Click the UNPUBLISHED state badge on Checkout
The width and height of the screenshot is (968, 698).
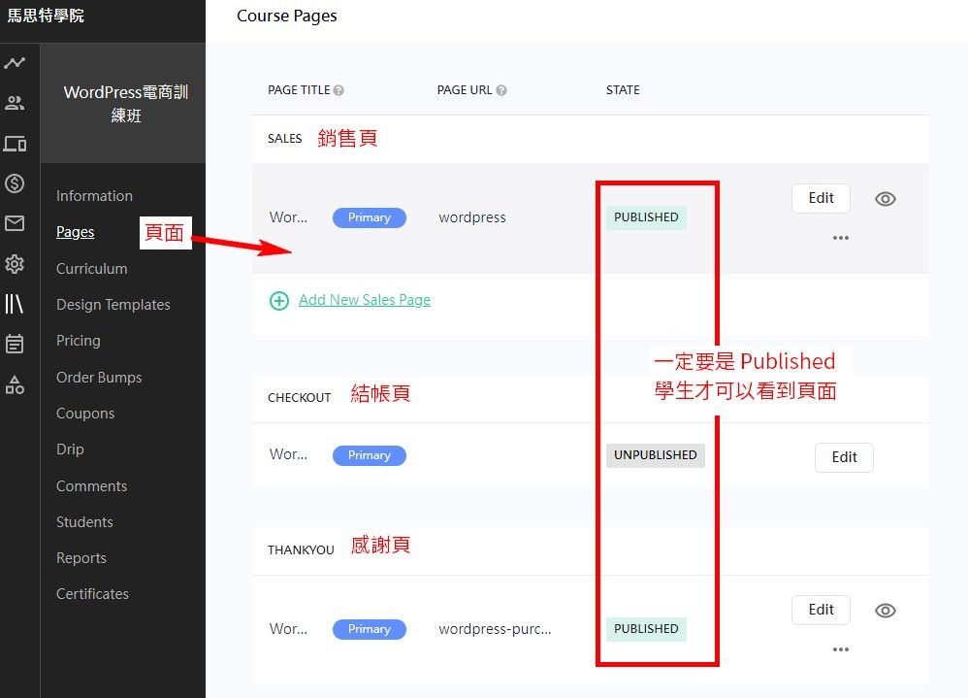click(655, 455)
